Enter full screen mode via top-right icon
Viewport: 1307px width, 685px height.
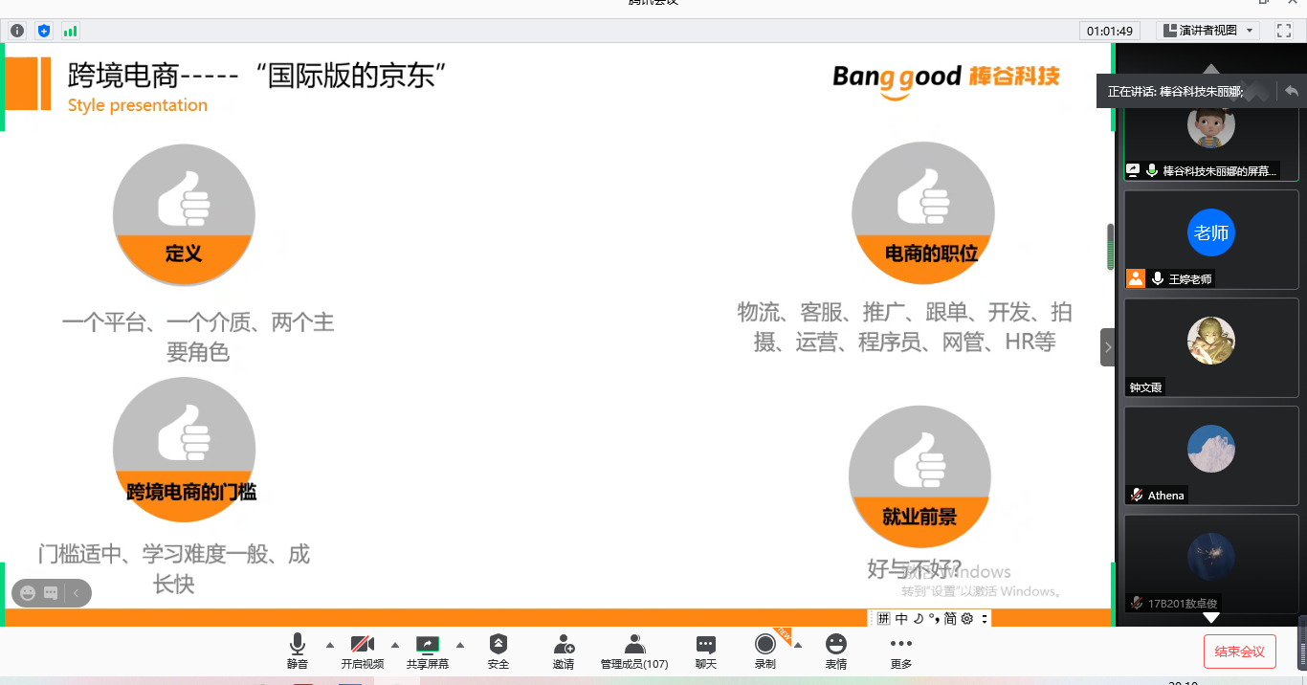click(1284, 31)
